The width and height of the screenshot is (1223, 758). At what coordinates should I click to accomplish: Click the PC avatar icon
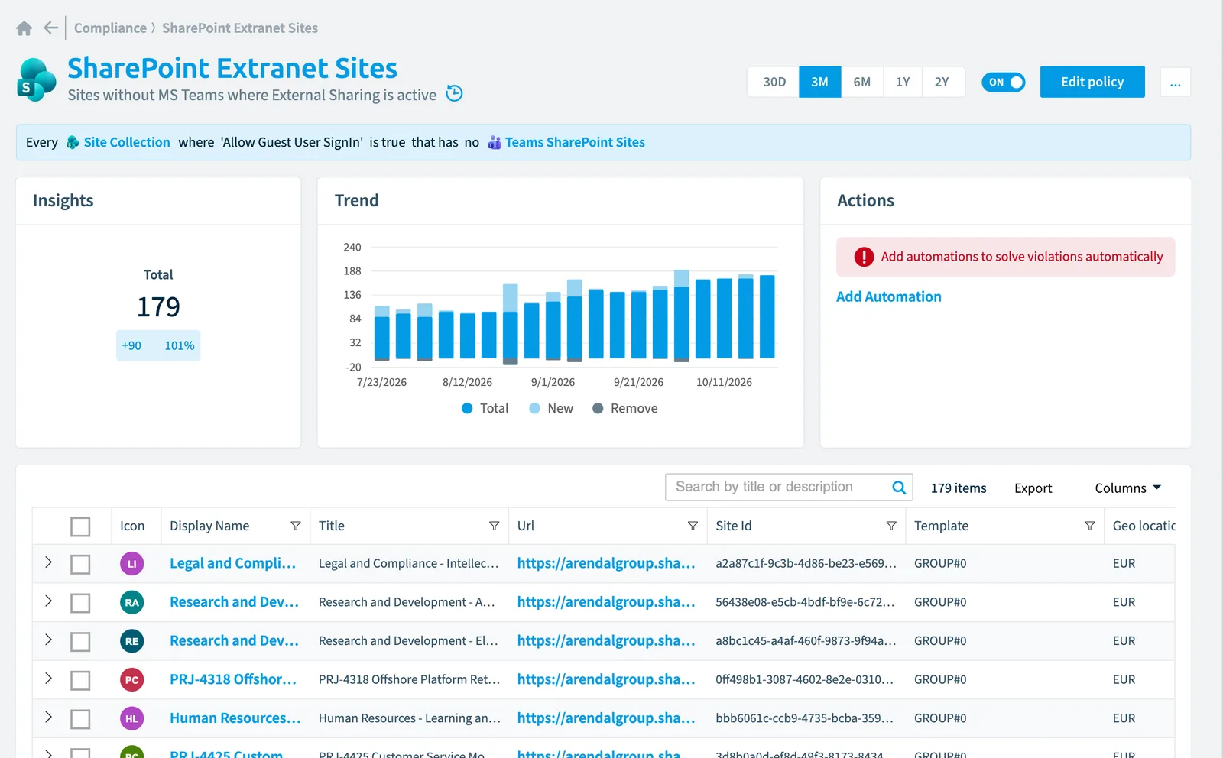pyautogui.click(x=132, y=679)
